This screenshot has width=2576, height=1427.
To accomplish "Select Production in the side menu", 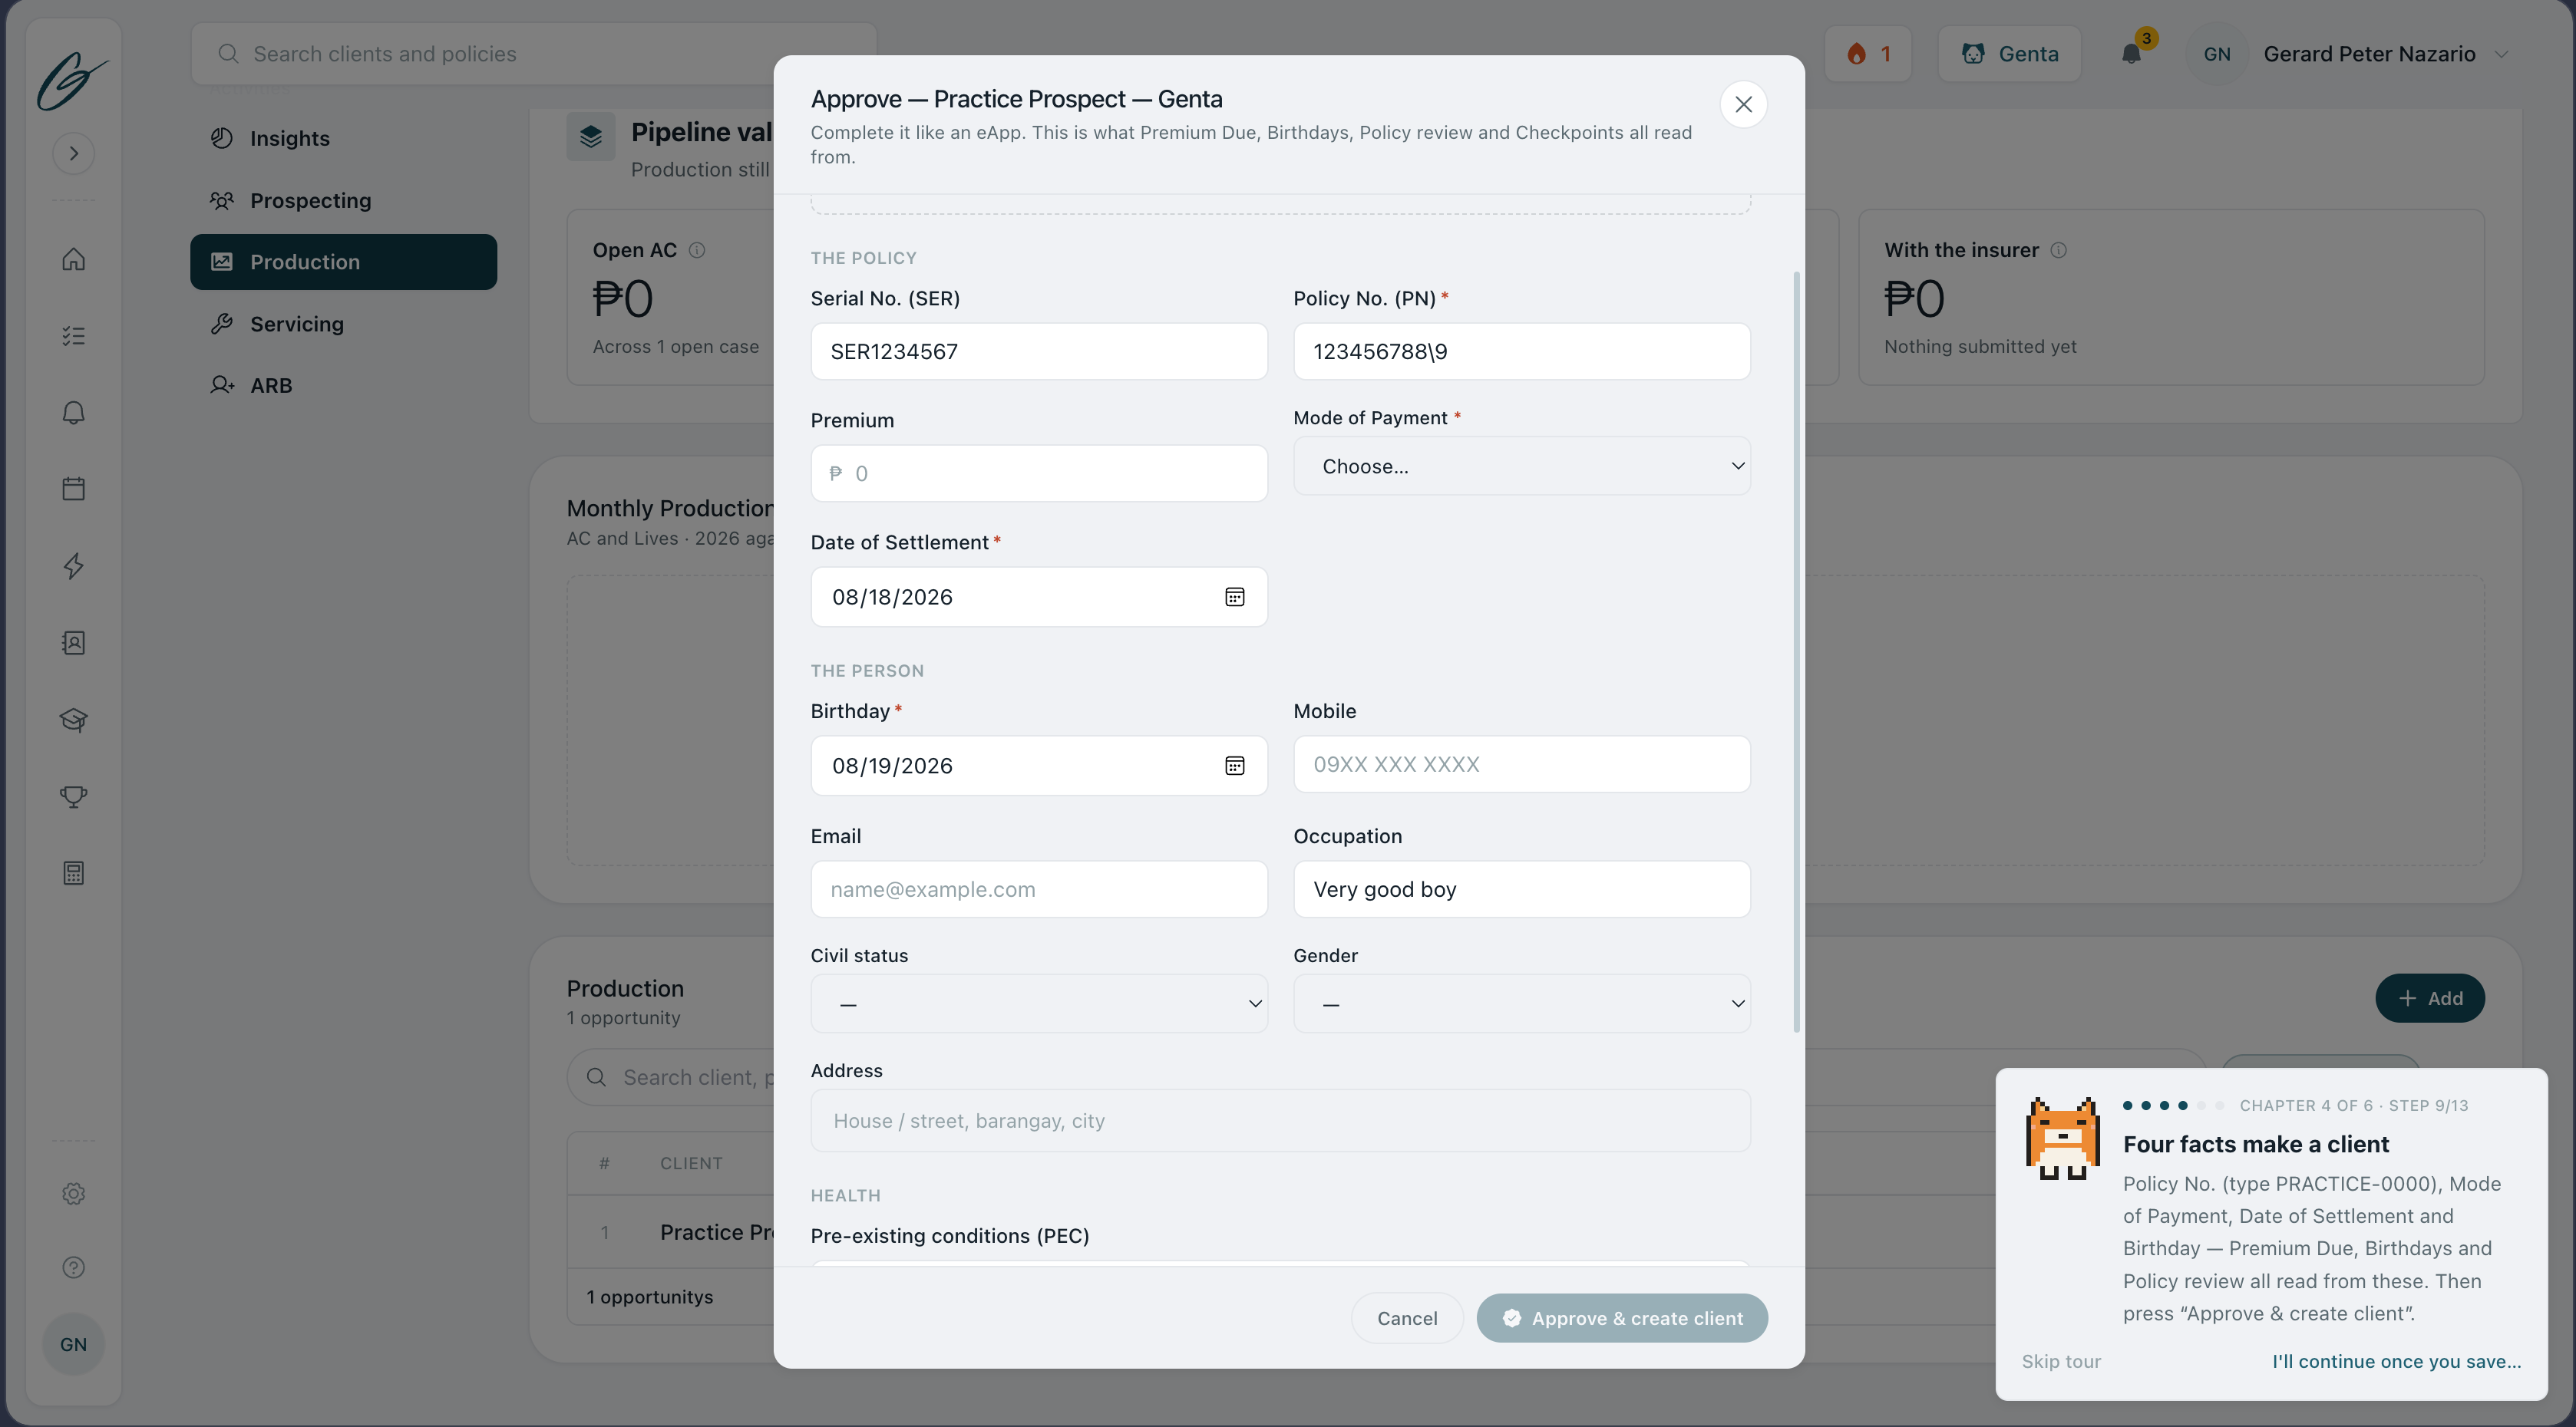I will 343,262.
